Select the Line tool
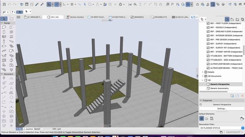The image size is (245, 137). [x=4, y=97]
